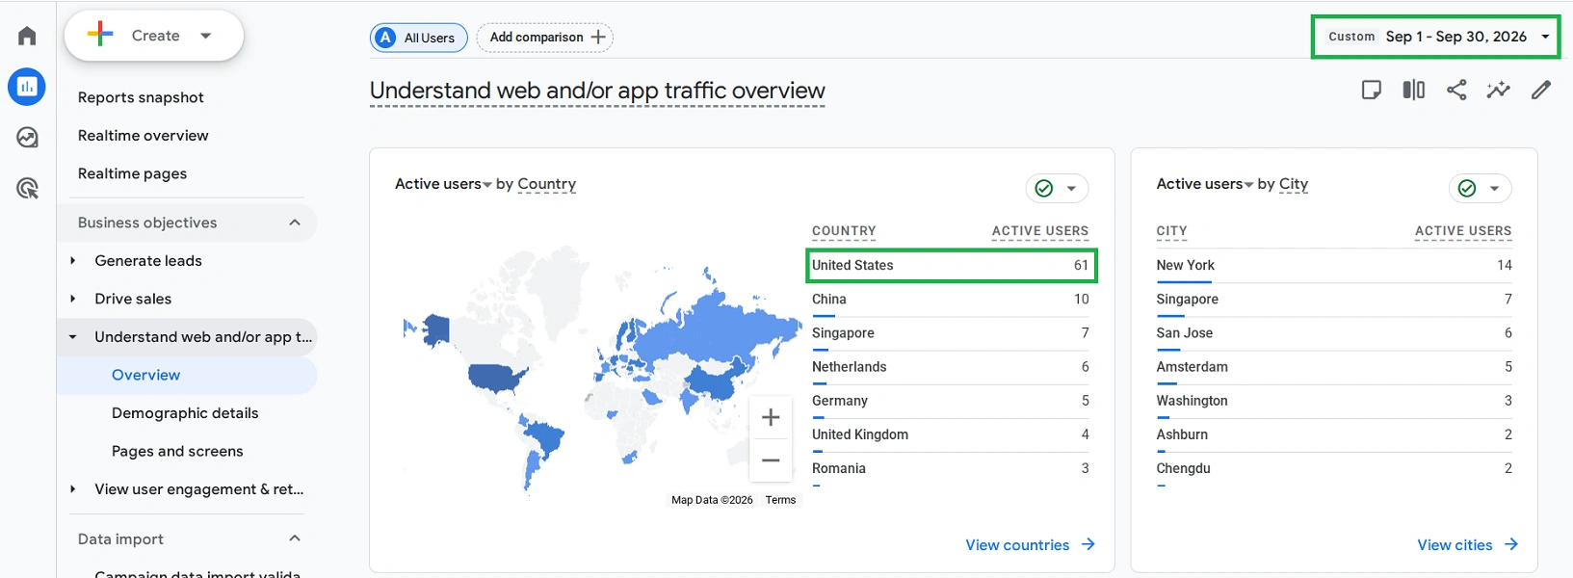Screen dimensions: 1573x578
Task: Collapse Understand web and/or app traffic item
Action: 72,337
